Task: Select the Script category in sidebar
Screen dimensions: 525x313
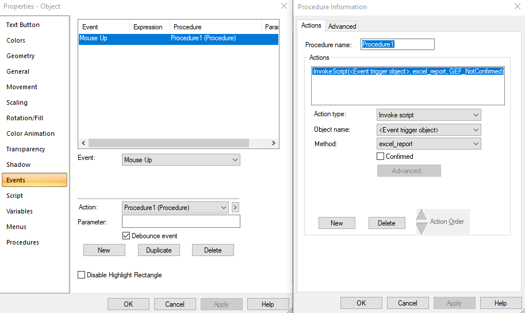Action: tap(15, 196)
